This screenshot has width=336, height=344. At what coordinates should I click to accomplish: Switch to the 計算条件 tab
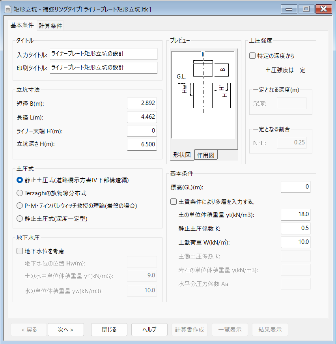pos(50,26)
